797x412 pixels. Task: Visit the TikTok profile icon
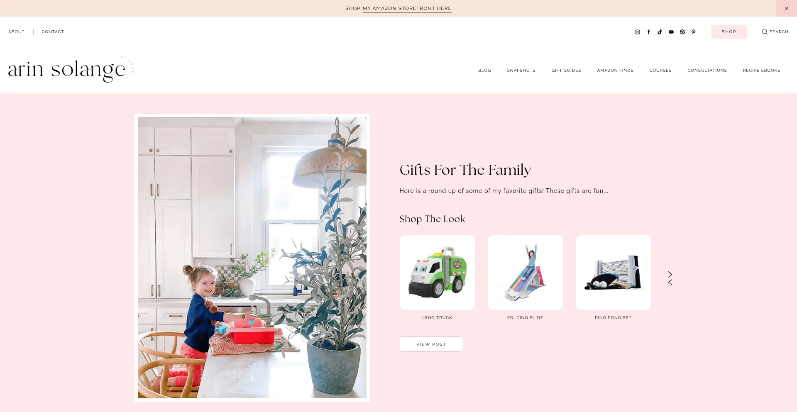[x=660, y=32]
